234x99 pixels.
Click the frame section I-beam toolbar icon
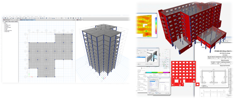pos(66,18)
